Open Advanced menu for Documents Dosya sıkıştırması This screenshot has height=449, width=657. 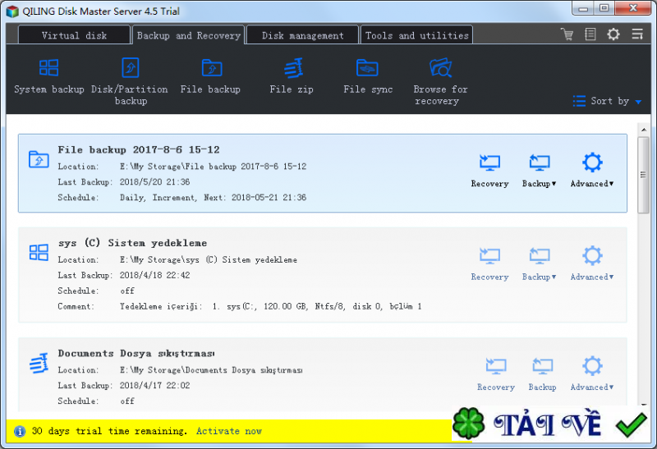592,373
